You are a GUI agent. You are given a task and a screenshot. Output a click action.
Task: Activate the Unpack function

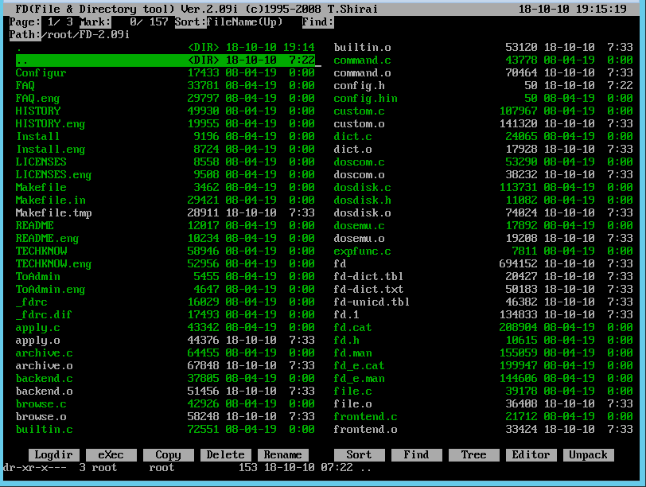(x=588, y=454)
